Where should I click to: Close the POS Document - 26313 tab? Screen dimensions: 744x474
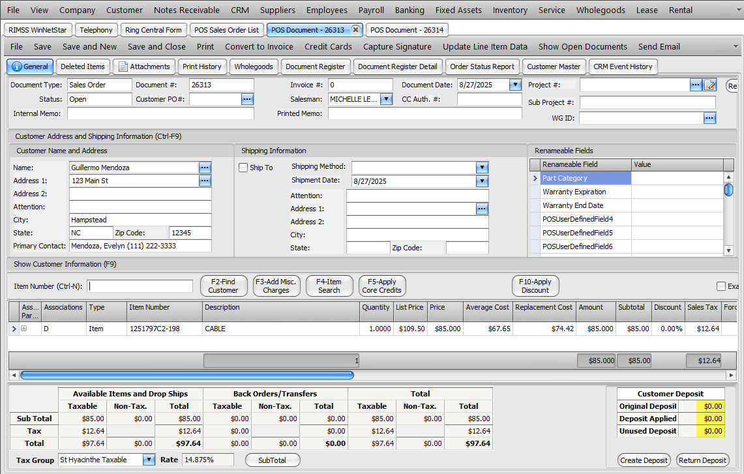355,30
